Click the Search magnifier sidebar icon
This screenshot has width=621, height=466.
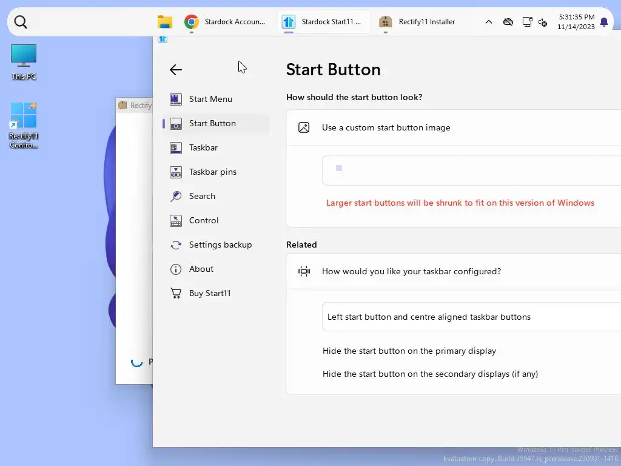click(176, 196)
